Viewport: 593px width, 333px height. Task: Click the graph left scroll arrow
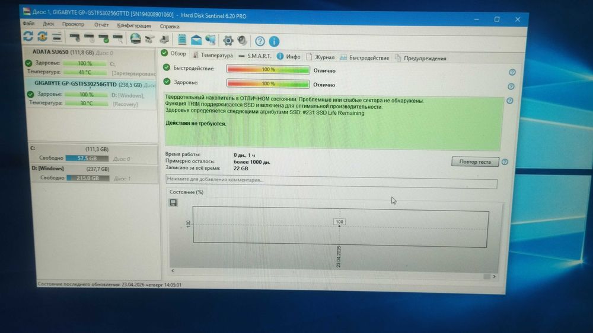coord(173,270)
